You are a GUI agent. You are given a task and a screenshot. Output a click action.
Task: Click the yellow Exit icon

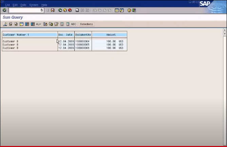[x=65, y=10]
